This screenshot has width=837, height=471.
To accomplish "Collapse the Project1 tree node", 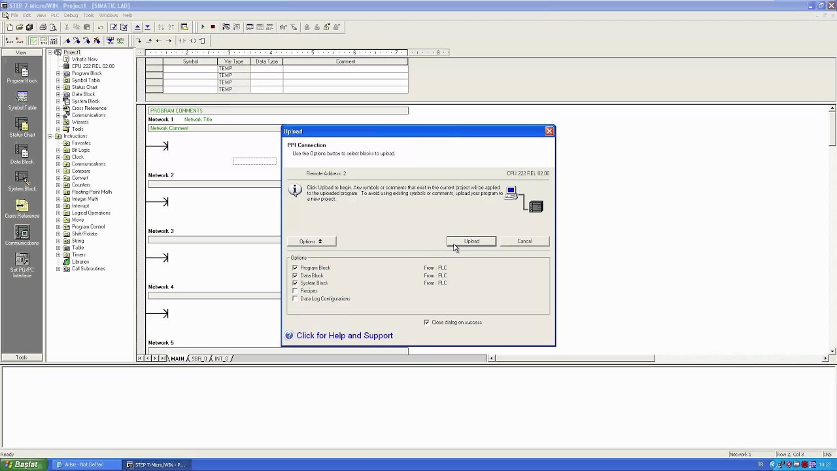I will tap(50, 52).
